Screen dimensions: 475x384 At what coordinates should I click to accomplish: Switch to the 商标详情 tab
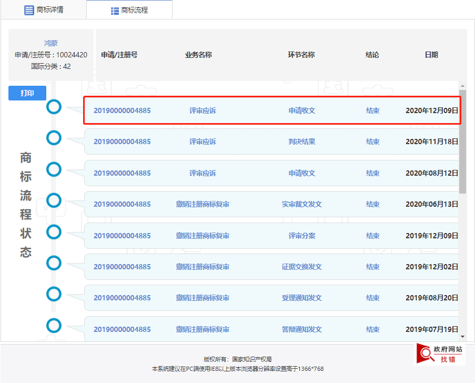pyautogui.click(x=44, y=9)
